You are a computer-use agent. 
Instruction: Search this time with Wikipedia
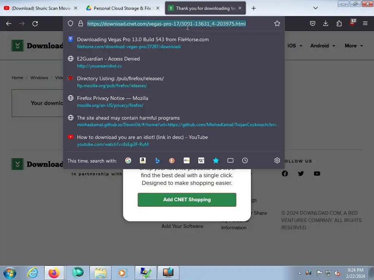201,160
